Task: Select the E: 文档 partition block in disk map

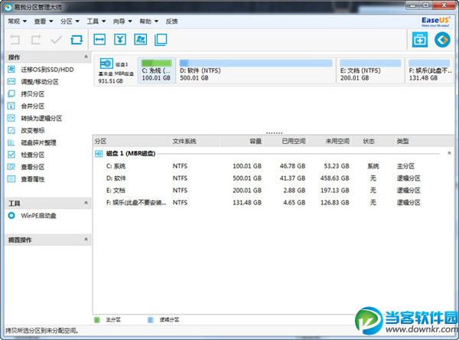Action: [x=370, y=70]
